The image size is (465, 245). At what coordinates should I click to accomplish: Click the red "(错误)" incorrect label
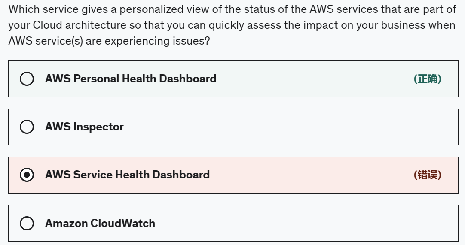point(427,175)
